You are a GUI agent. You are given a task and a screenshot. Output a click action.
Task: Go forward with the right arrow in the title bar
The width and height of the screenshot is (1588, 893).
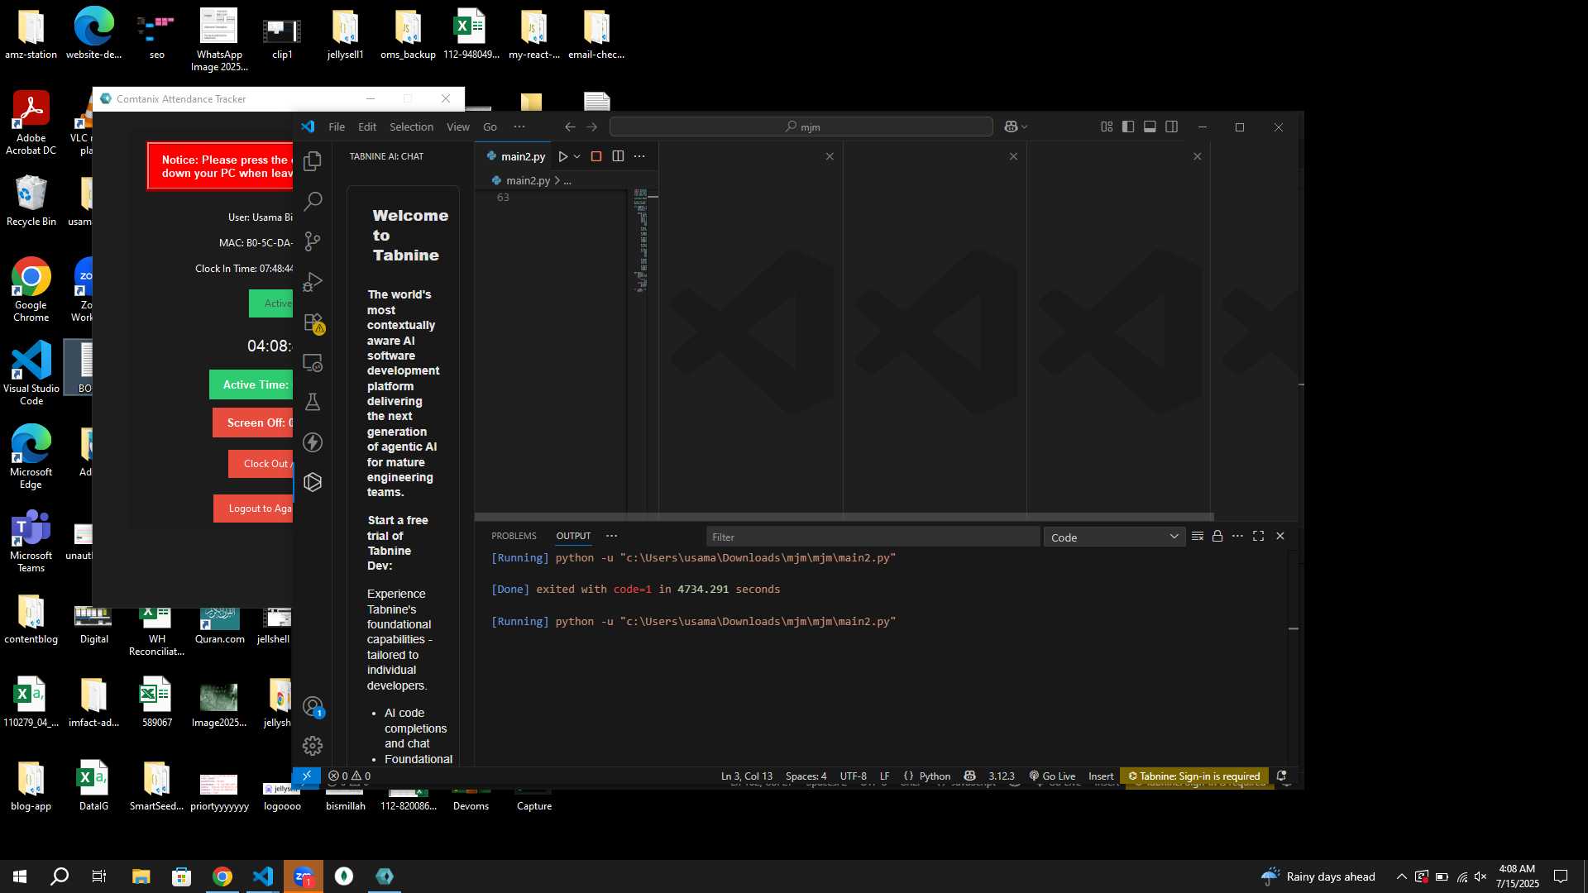pos(591,127)
